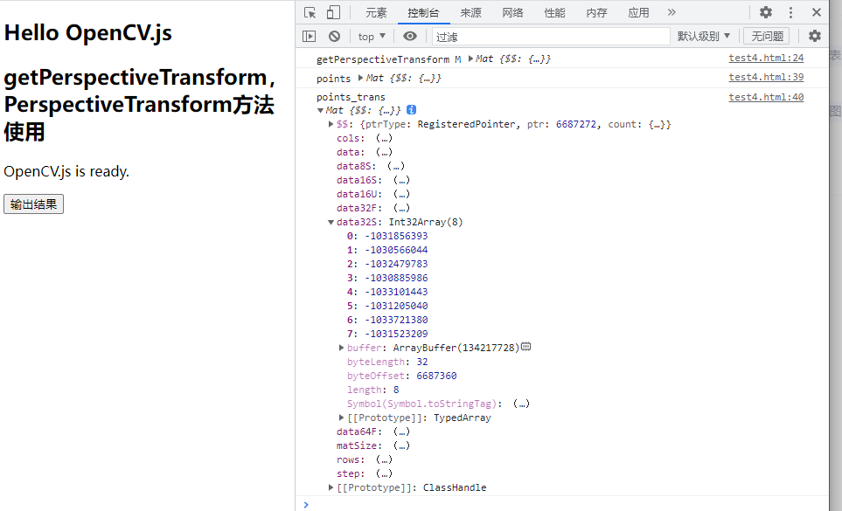Screen dimensions: 842x511
Task: Evaluate the data32F (…) getter
Action: point(401,208)
